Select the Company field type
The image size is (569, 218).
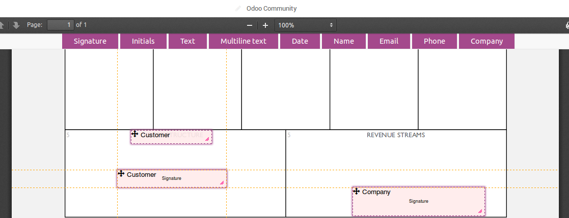[x=486, y=41]
